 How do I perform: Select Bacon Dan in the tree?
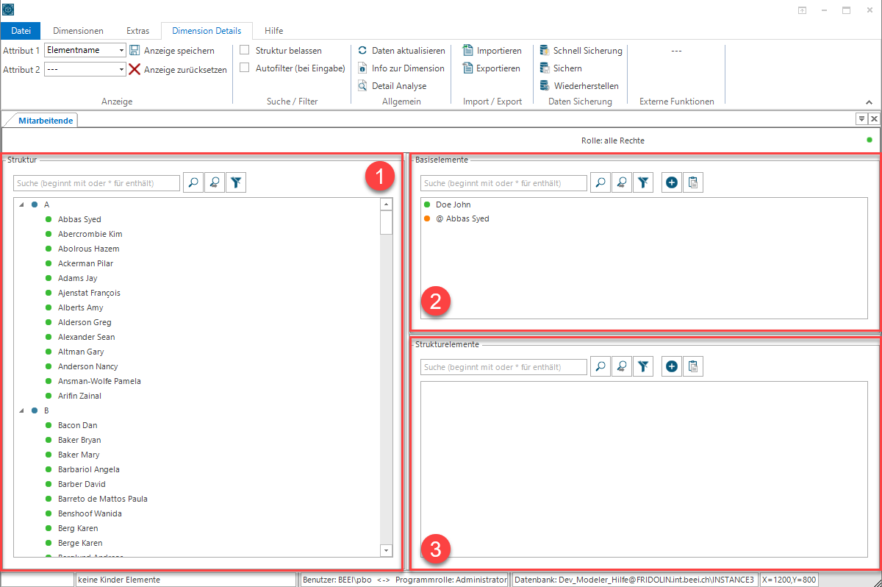tap(77, 425)
